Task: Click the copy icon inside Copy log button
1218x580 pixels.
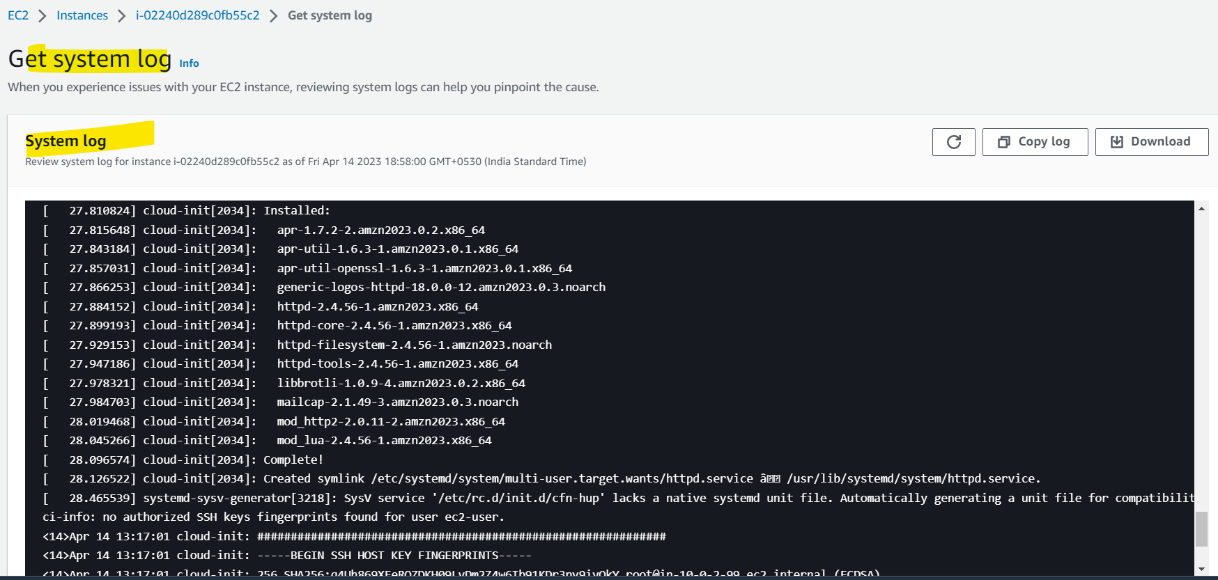Action: pyautogui.click(x=1003, y=141)
